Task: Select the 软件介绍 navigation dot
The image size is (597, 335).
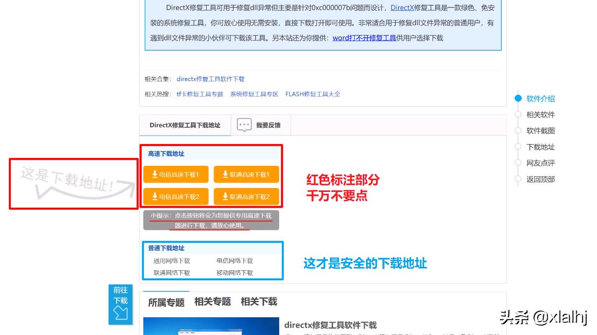Action: (517, 98)
